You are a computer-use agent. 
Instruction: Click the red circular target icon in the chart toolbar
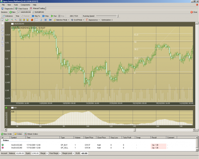32,20
